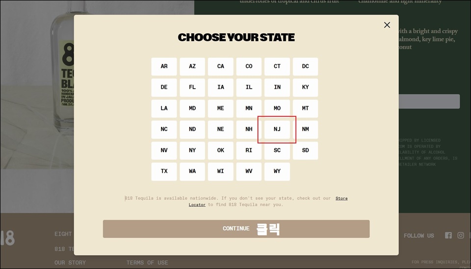Select the LA state button
The height and width of the screenshot is (269, 471).
[164, 109]
